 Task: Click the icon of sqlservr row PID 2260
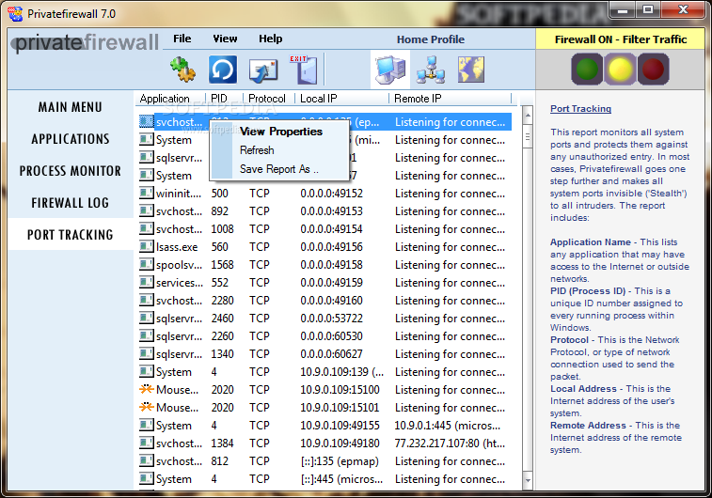(x=146, y=335)
